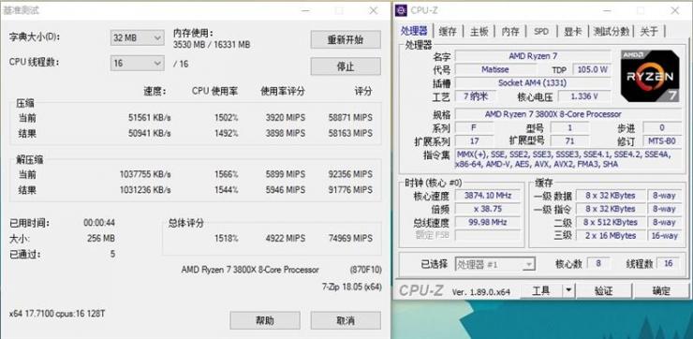Switch to the 主板 tab

479,32
